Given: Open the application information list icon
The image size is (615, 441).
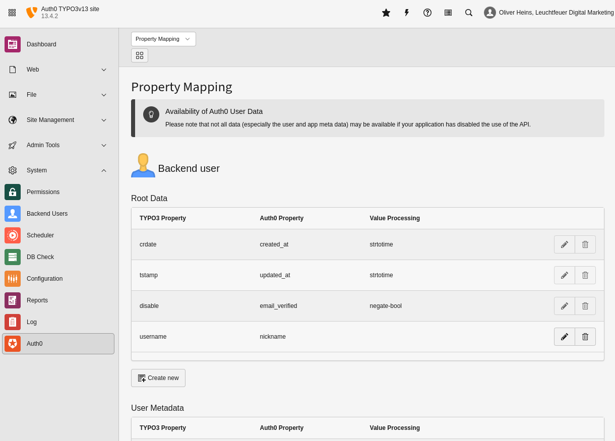Looking at the screenshot, I should click(x=448, y=13).
